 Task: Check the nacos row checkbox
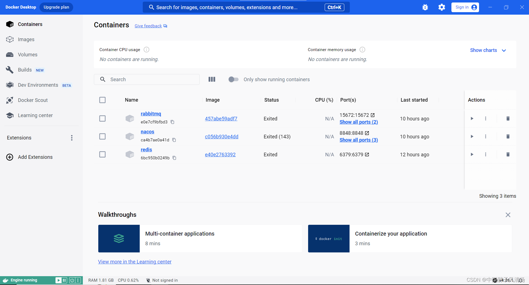102,136
